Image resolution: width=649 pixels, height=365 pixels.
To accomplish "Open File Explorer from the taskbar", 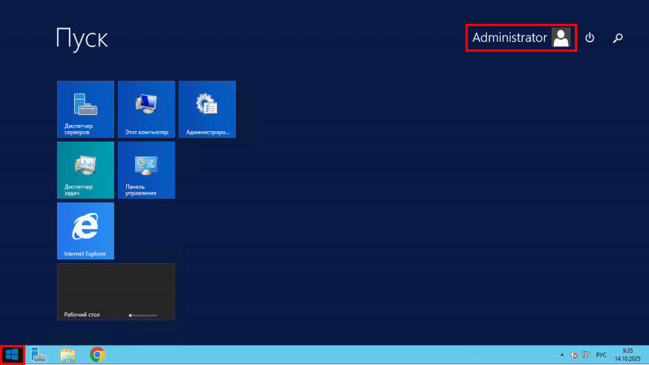I will 68,355.
